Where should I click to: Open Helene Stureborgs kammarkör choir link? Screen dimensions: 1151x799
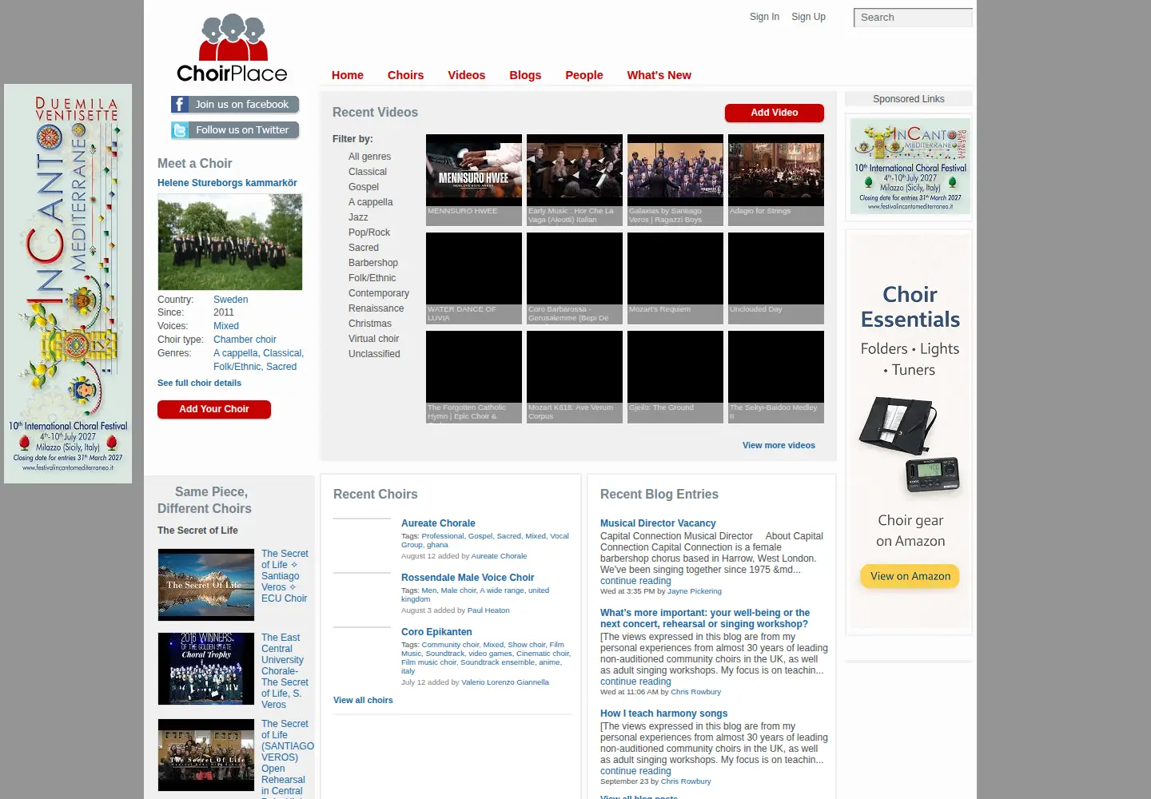pyautogui.click(x=227, y=183)
